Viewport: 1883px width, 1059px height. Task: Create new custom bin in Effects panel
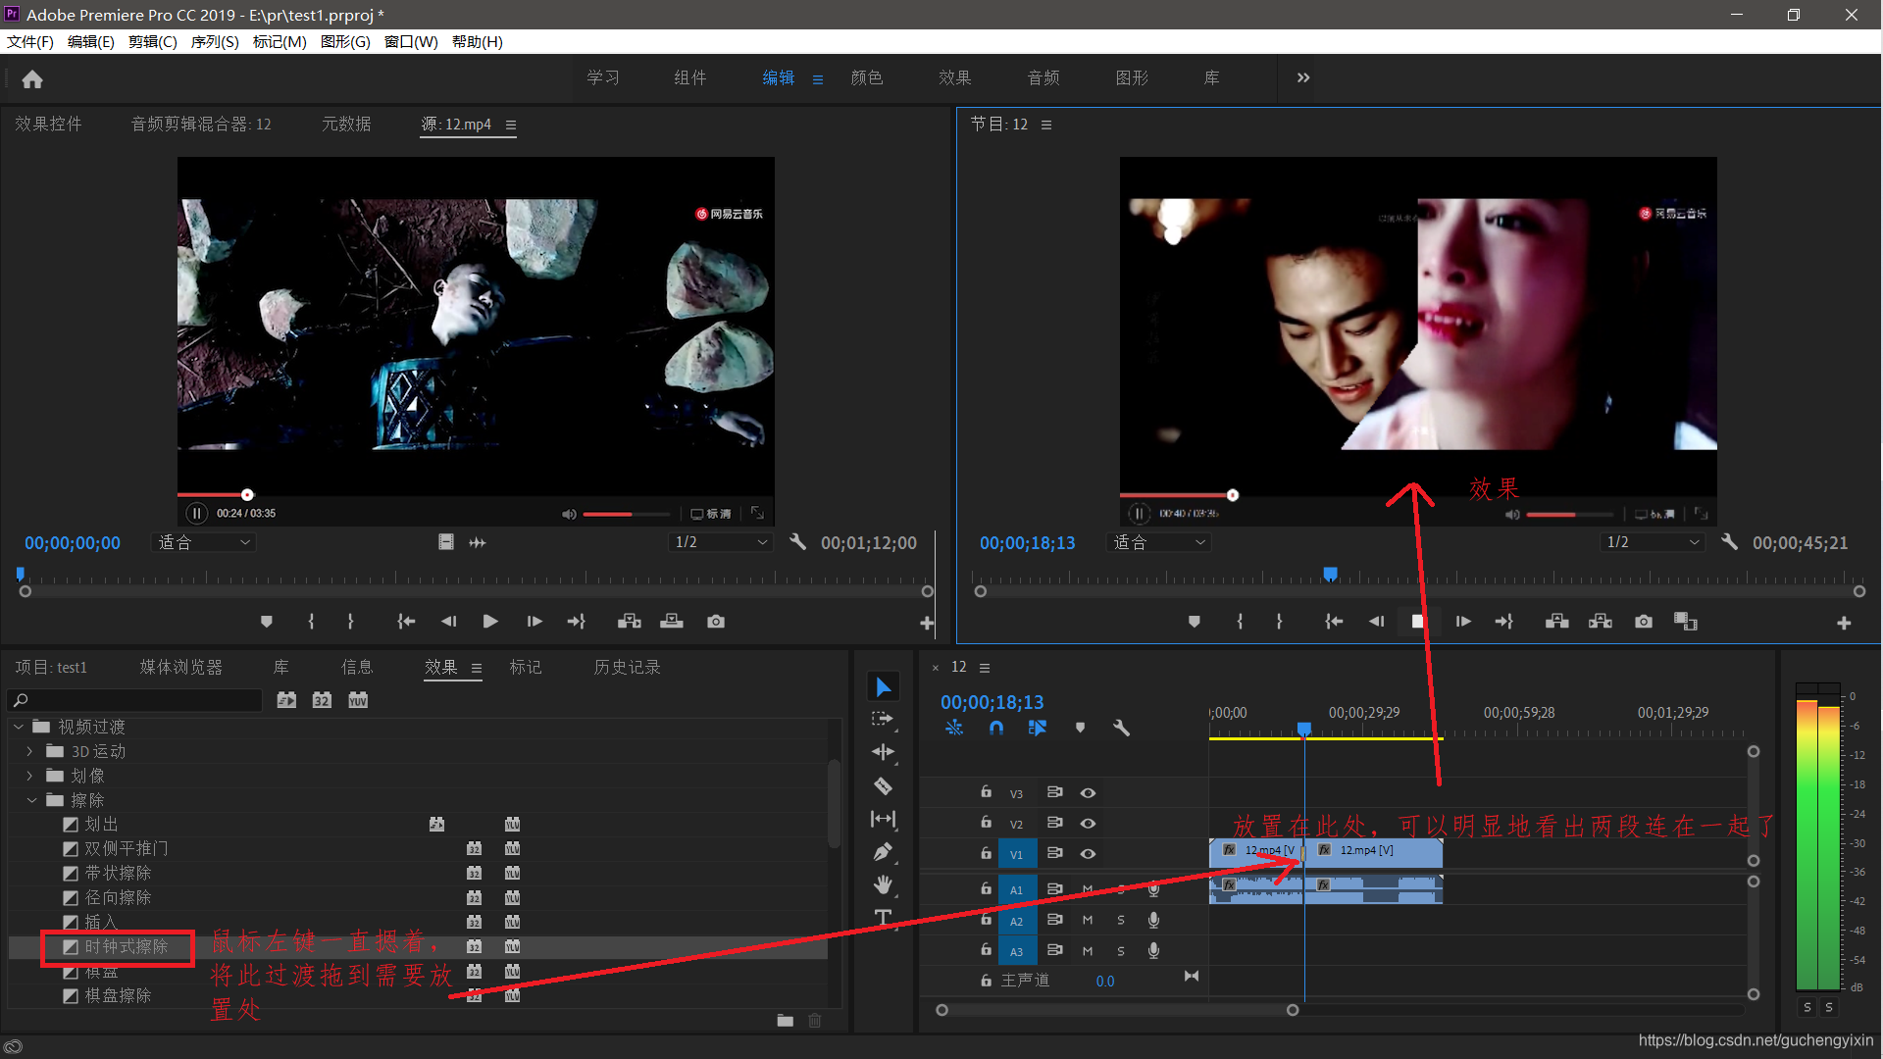[x=785, y=1021]
